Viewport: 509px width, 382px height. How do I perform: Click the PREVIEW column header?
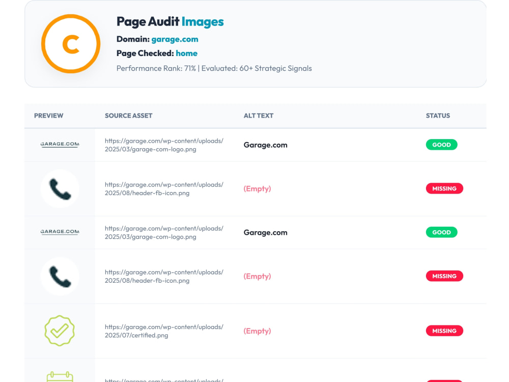49,116
